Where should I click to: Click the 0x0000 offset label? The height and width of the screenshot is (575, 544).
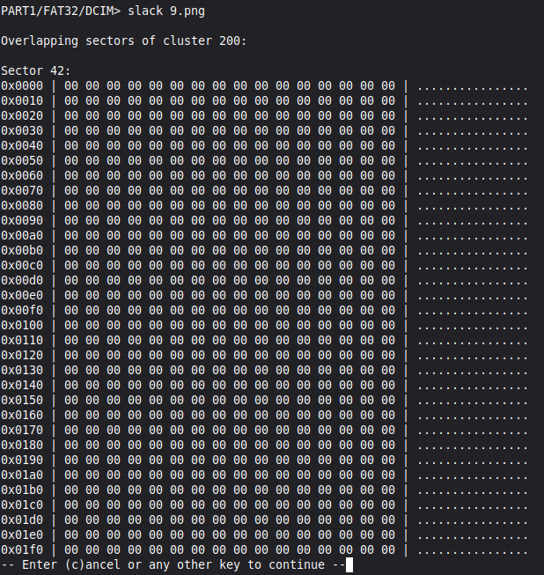tap(22, 85)
